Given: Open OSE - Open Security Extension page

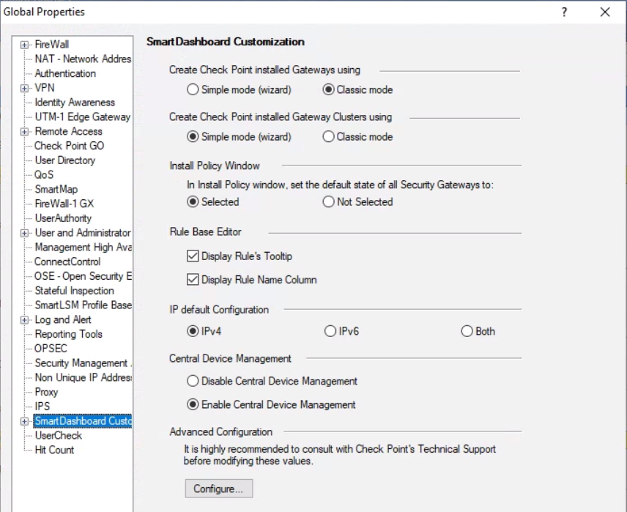Looking at the screenshot, I should 84,276.
